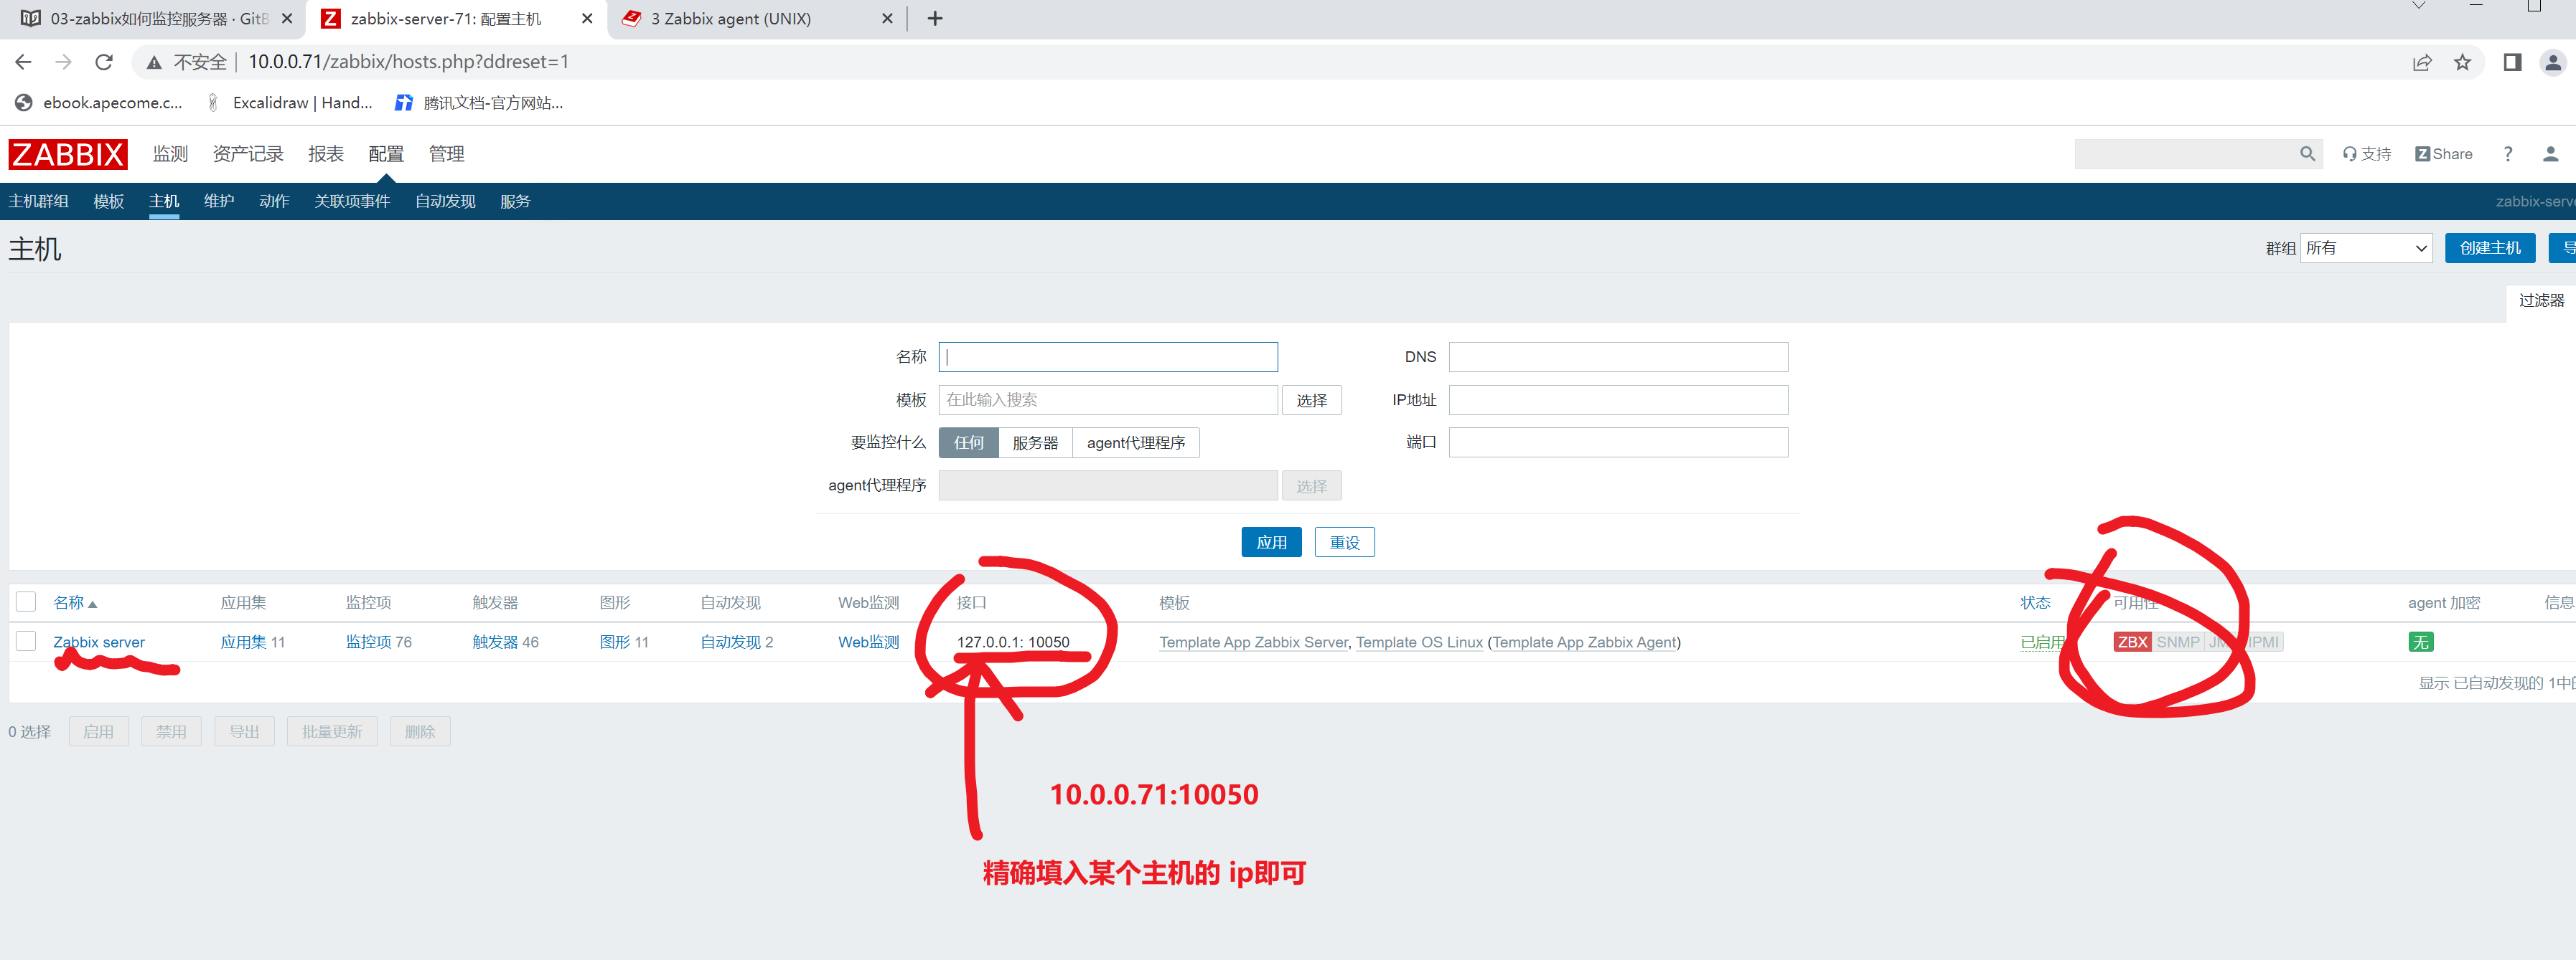Expand the 群组 所有 dropdown
2576x960 pixels.
pyautogui.click(x=2366, y=248)
